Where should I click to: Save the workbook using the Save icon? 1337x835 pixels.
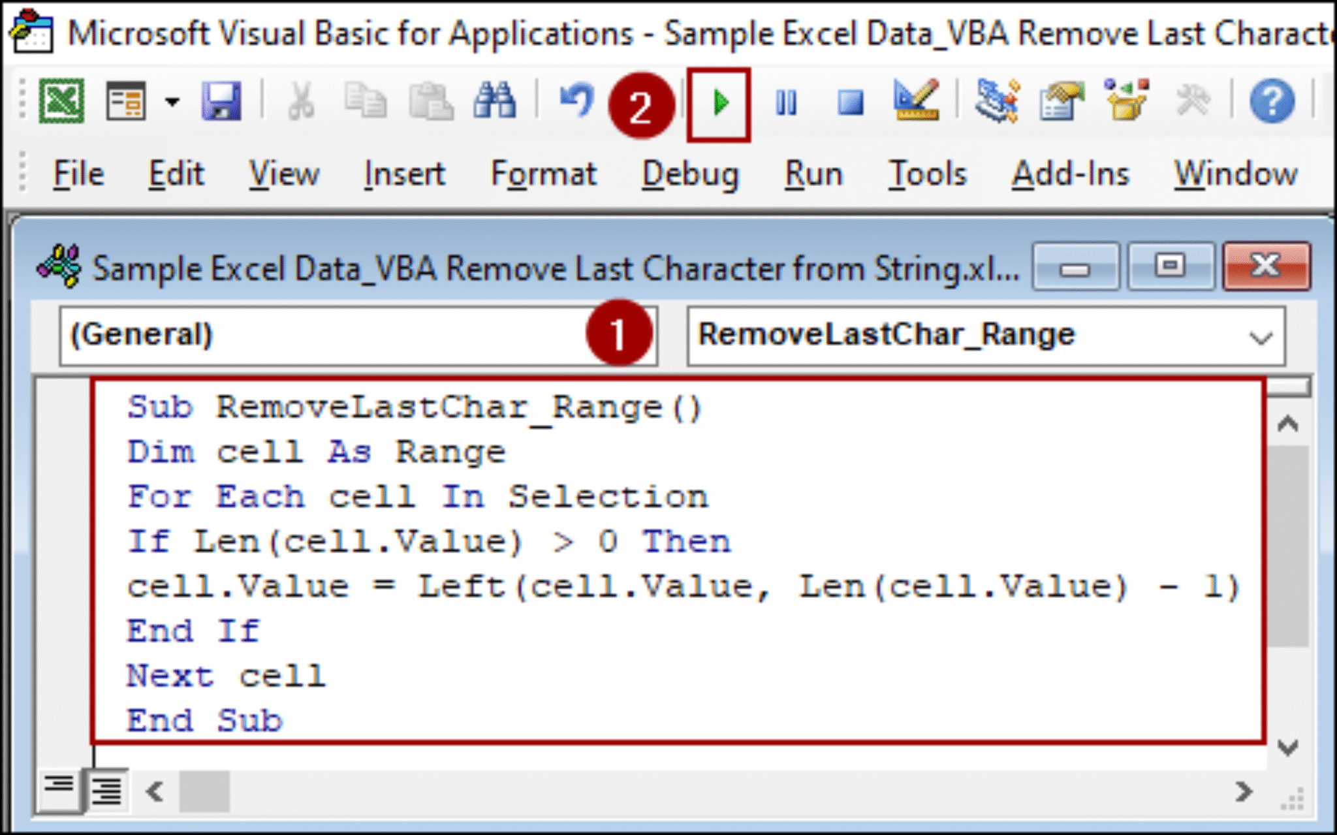click(x=223, y=101)
